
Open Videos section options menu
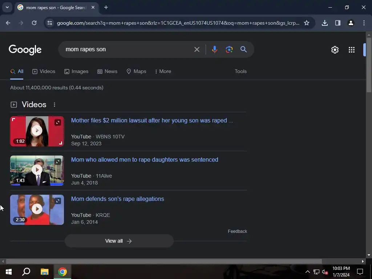click(x=54, y=105)
